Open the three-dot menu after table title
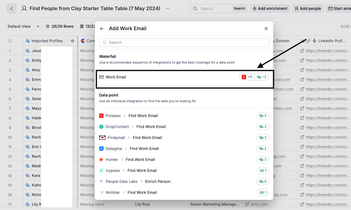This screenshot has width=351, height=210. 168,8
